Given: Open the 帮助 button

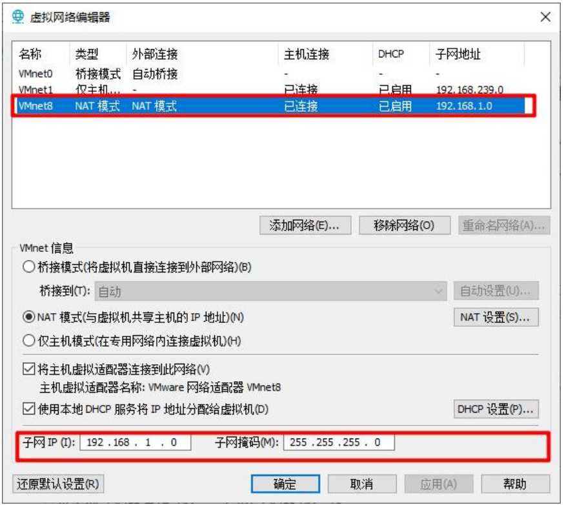Looking at the screenshot, I should coord(516,484).
